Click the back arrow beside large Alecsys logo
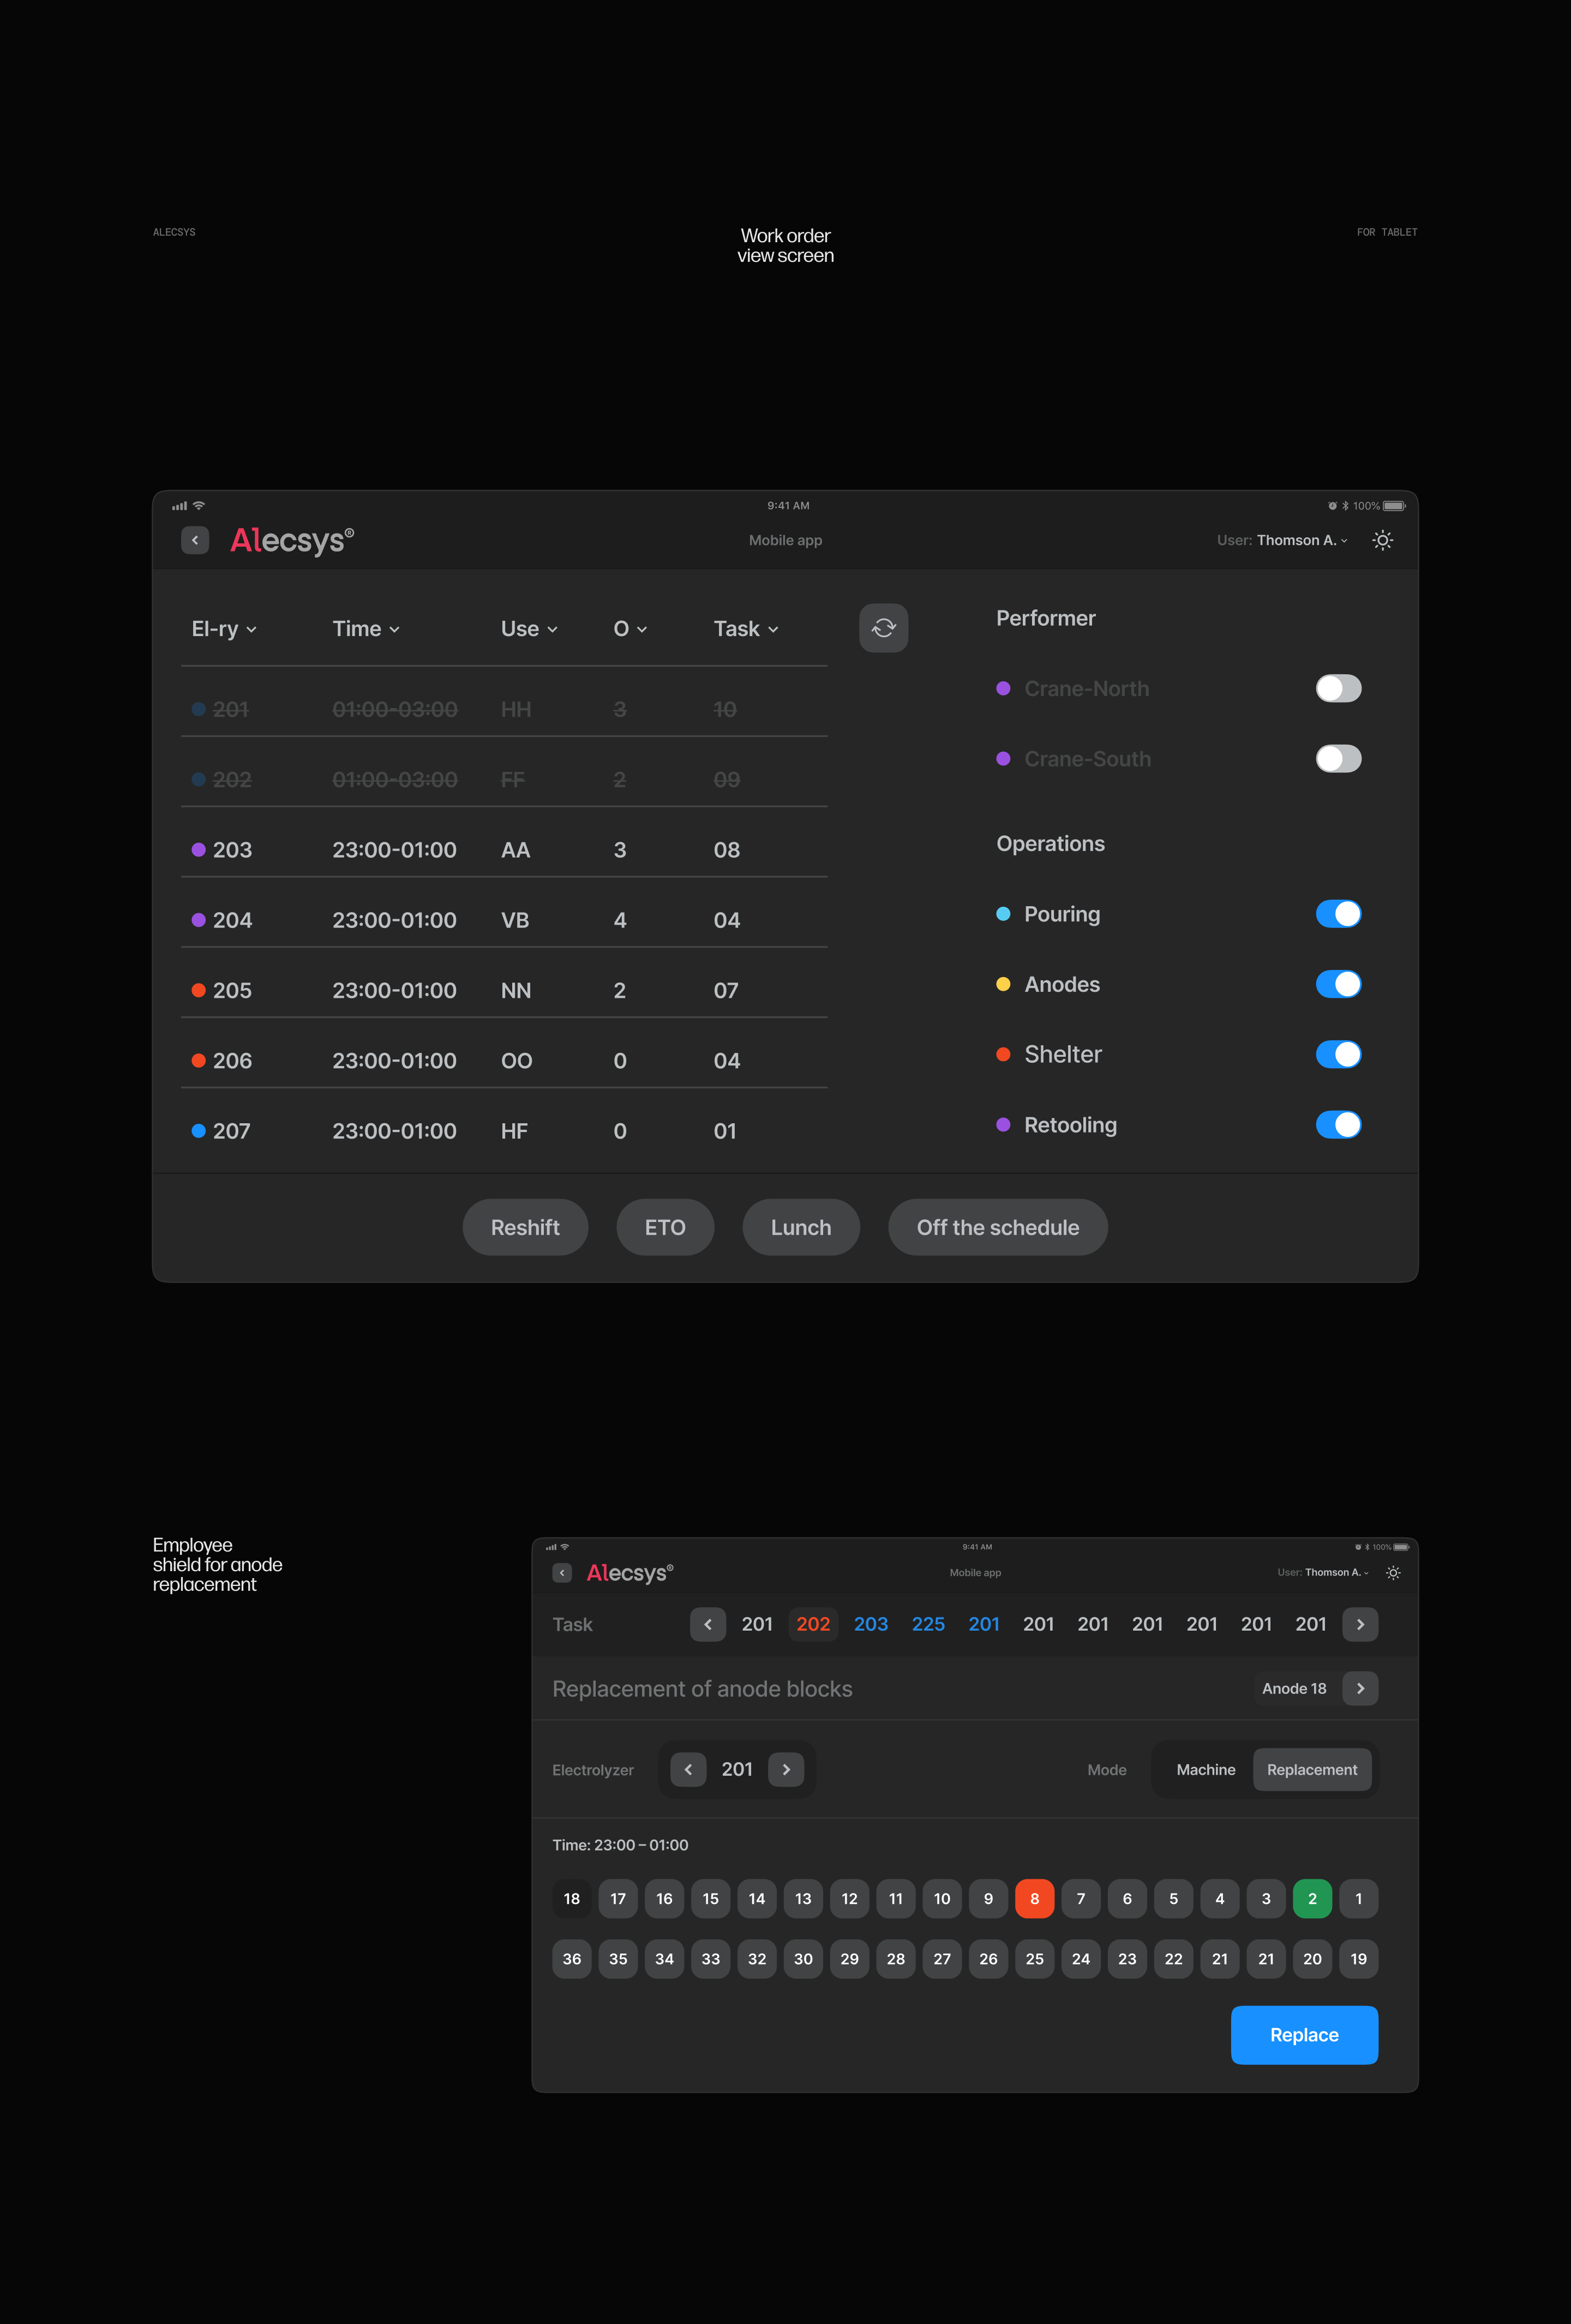This screenshot has width=1571, height=2324. click(x=195, y=540)
